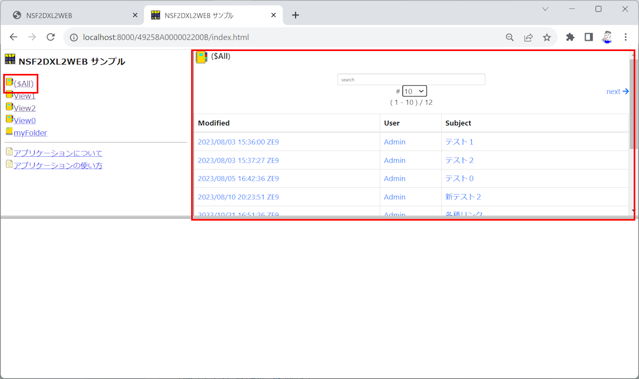
Task: Toggle the browser side panel
Action: [x=588, y=37]
